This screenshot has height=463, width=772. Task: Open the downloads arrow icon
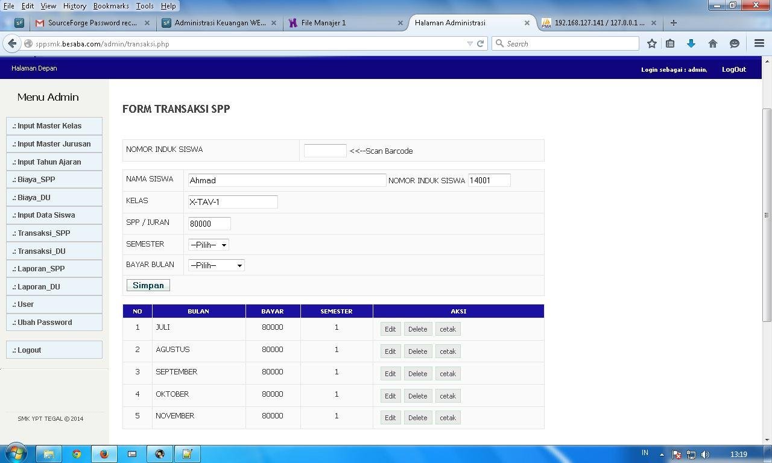click(x=691, y=43)
